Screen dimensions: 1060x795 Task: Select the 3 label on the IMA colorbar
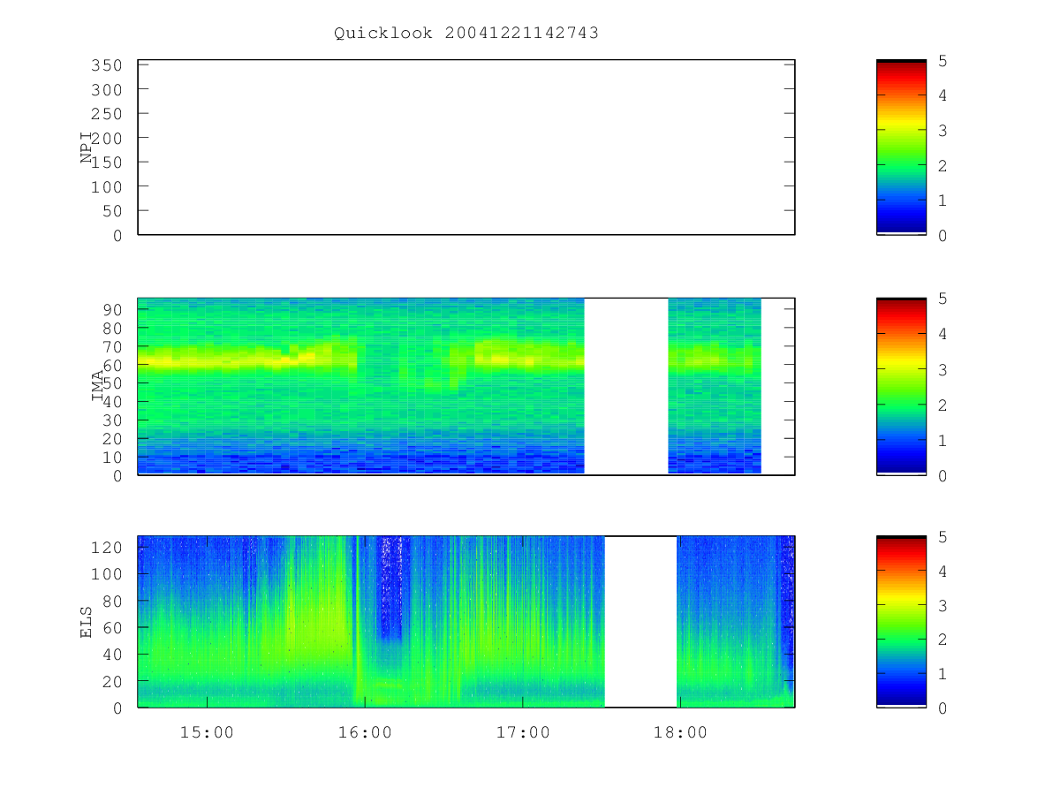[943, 369]
